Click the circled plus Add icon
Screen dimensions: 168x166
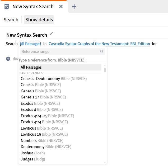click(x=8, y=59)
